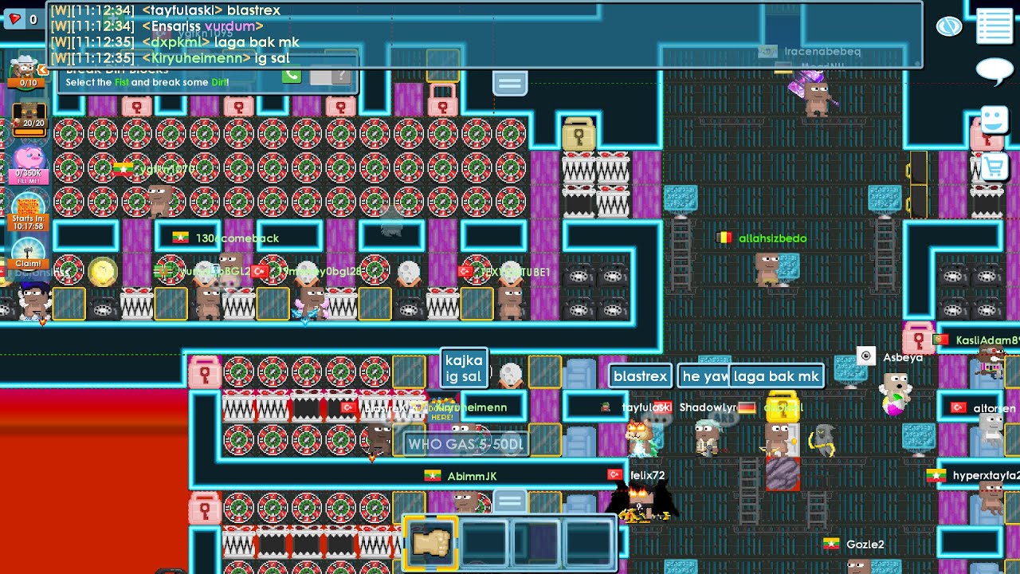Tap the altorsen player name
The image size is (1020, 574).
coord(994,408)
